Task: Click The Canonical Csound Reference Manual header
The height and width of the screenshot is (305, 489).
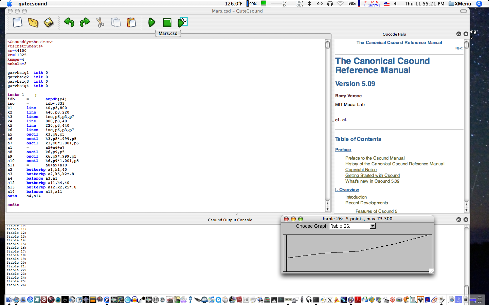Action: pos(399,43)
